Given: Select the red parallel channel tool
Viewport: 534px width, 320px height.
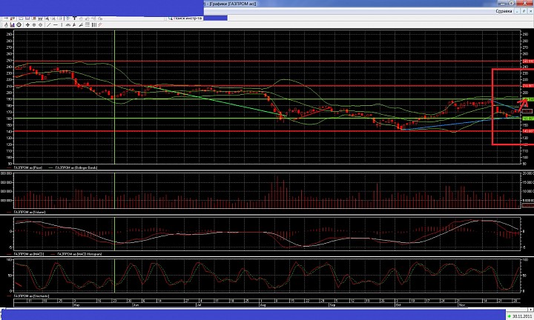Looking at the screenshot, I should (100, 25).
